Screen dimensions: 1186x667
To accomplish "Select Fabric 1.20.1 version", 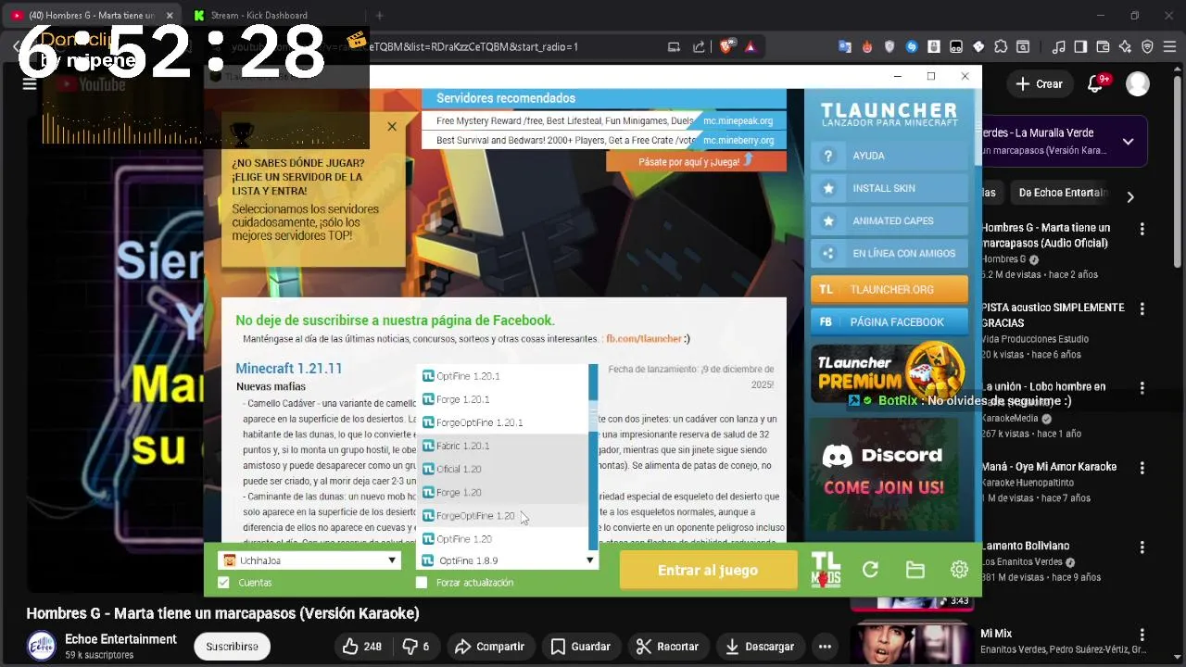I will 502,446.
